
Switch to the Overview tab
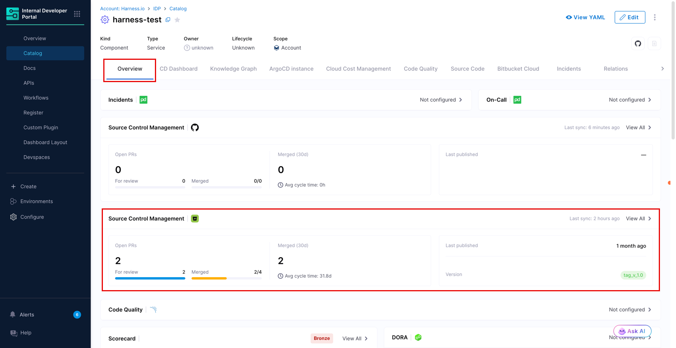coord(130,69)
